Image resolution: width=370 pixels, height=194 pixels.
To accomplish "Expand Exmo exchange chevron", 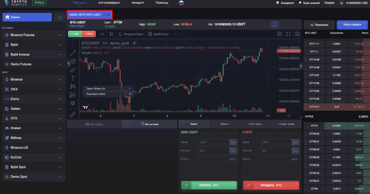I will (x=60, y=99).
